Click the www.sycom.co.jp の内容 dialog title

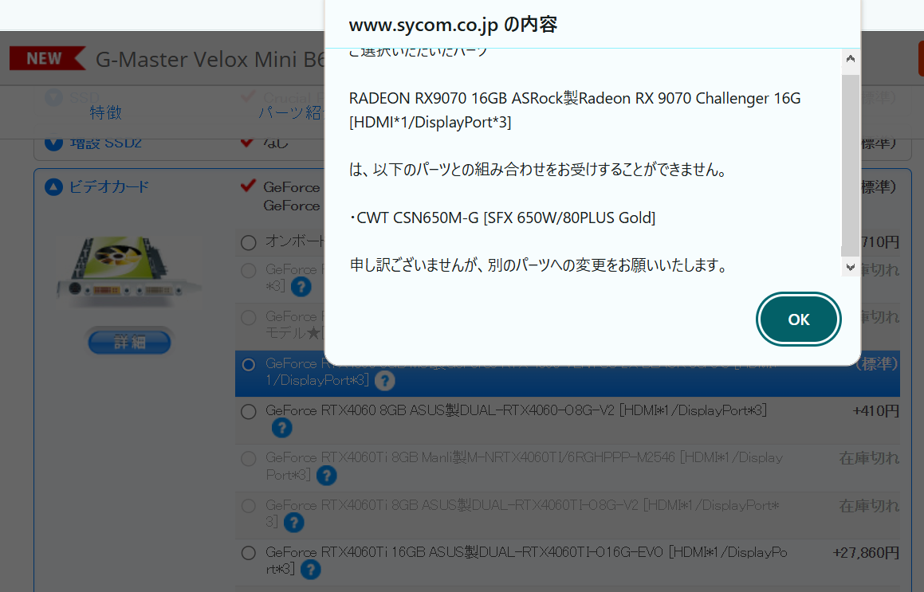(x=453, y=25)
